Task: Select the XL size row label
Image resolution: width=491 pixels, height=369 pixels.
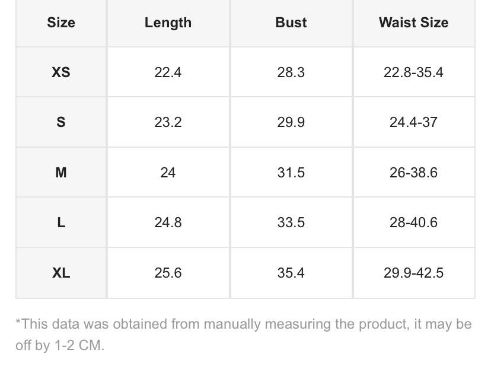Action: pyautogui.click(x=61, y=273)
